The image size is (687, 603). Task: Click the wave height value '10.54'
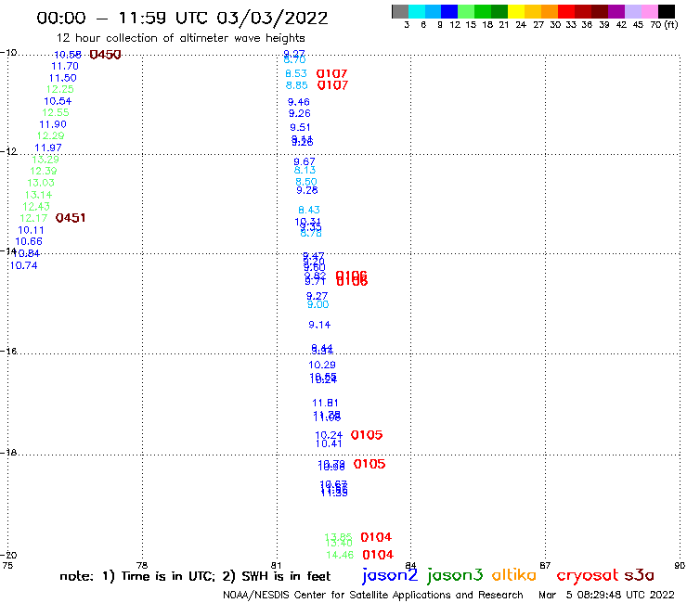pos(58,101)
